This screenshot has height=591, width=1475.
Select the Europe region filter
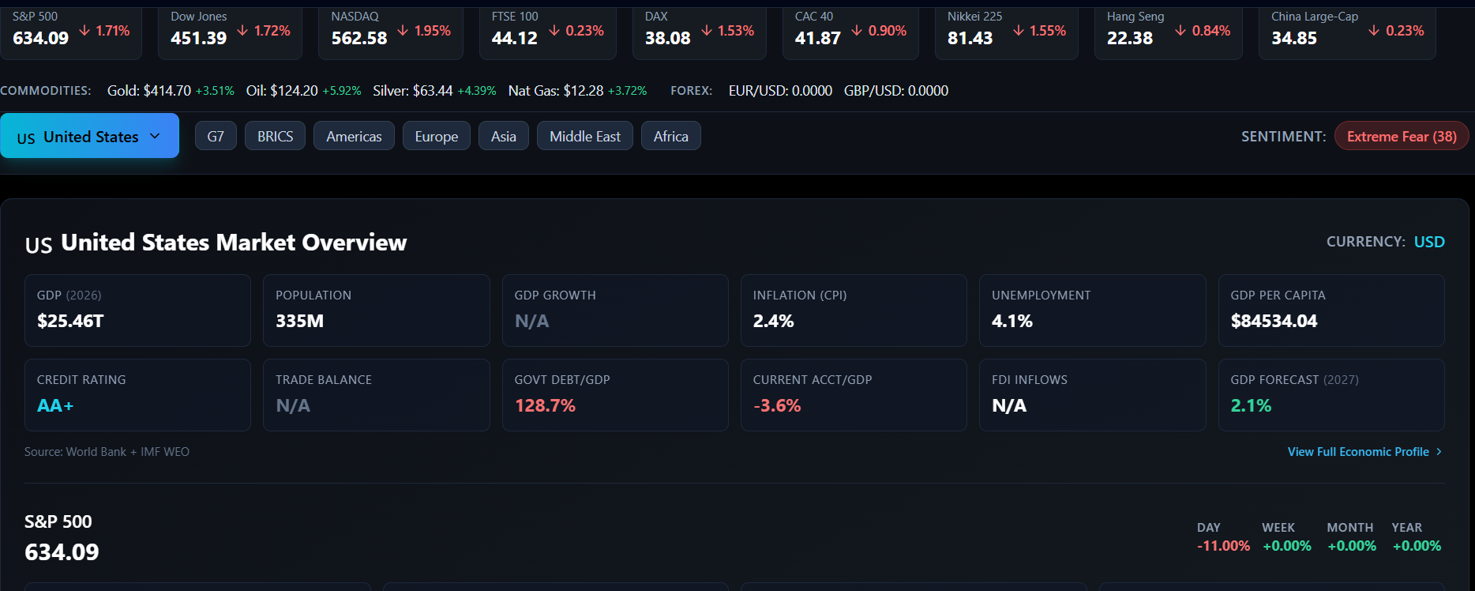pos(437,136)
